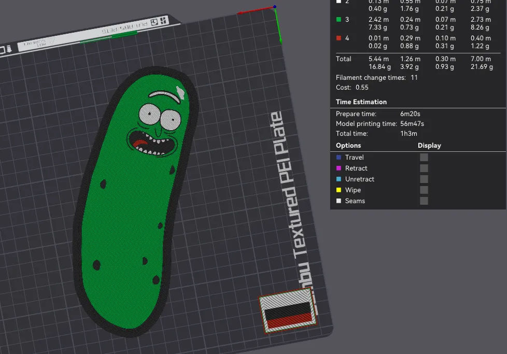Viewport: 507px width, 354px height.
Task: Click the magenta square beside Retract
Action: click(338, 168)
